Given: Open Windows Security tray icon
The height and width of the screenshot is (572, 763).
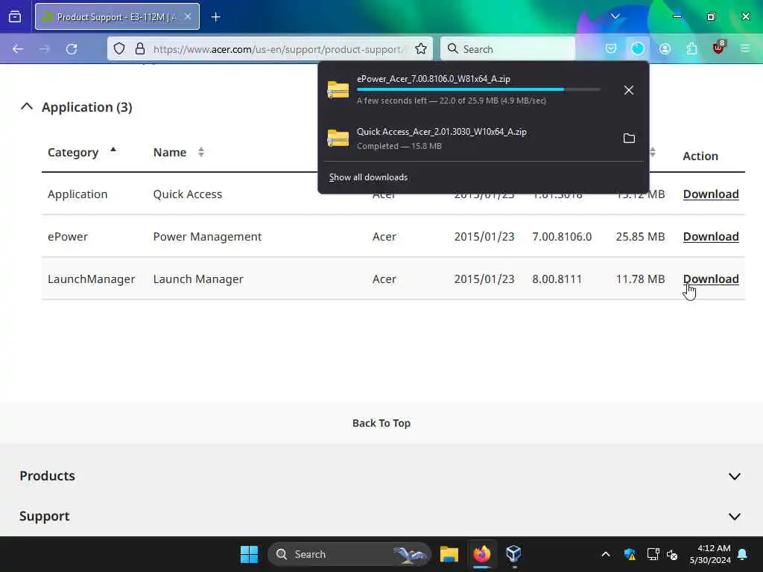Looking at the screenshot, I should [630, 554].
